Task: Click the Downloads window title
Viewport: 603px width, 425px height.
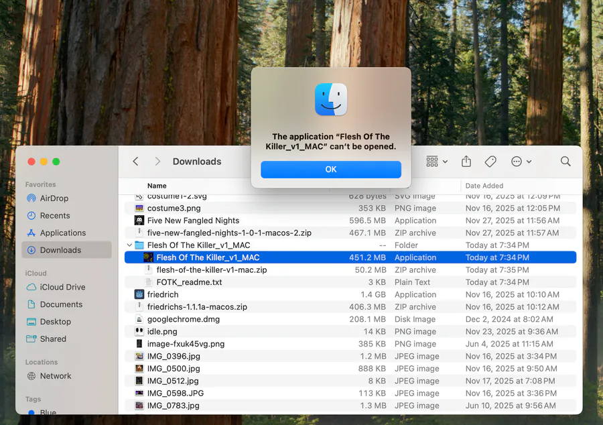Action: (x=197, y=162)
